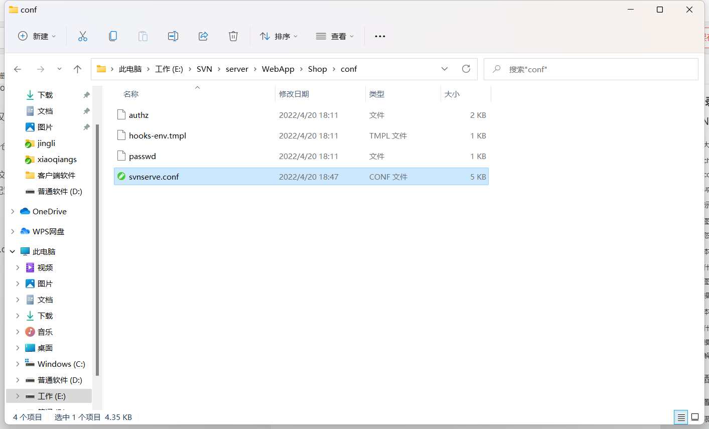Image resolution: width=709 pixels, height=429 pixels.
Task: Select the hooks-env.tmpl file name
Action: point(158,135)
